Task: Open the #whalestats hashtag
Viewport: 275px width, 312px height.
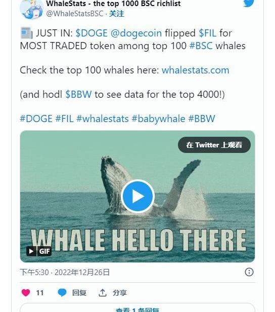Action: [103, 119]
